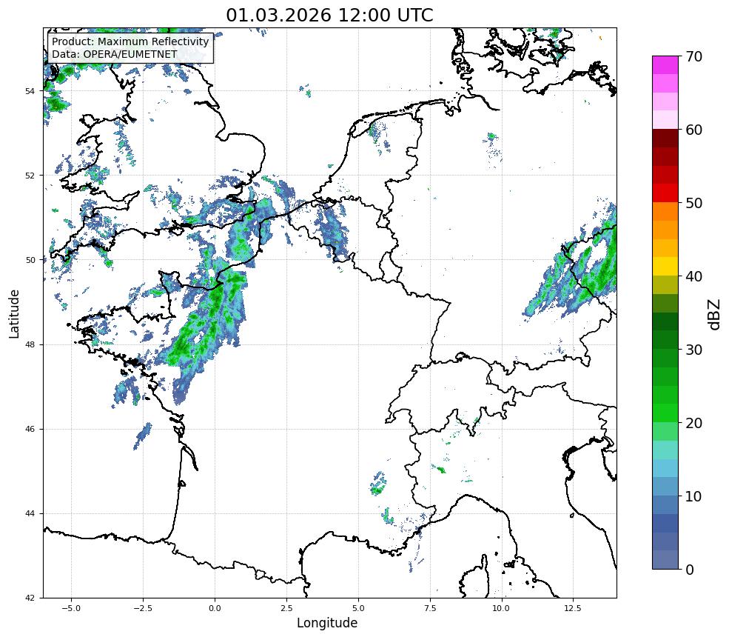Viewport: 729px width, 637px height.
Task: Click the "Latitude" axis label
Action: pos(14,313)
